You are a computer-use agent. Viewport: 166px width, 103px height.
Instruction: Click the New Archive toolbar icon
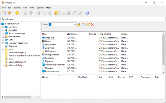pyautogui.click(x=4, y=13)
